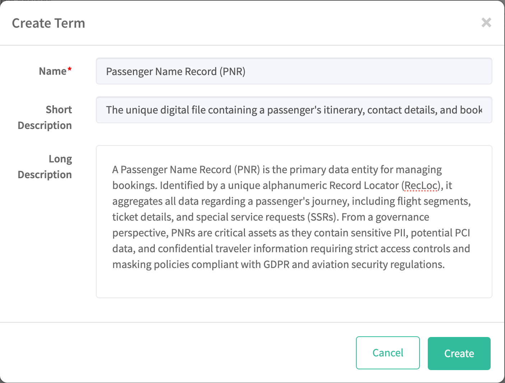Click the red required asterisk beside Name
This screenshot has height=383, width=505.
70,69
